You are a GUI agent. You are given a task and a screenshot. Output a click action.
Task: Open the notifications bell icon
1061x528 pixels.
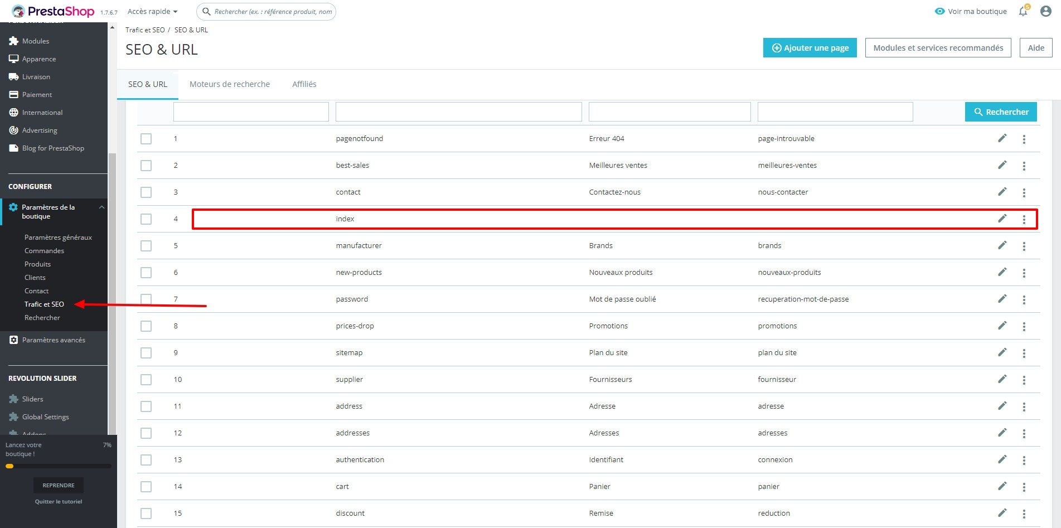pyautogui.click(x=1023, y=11)
